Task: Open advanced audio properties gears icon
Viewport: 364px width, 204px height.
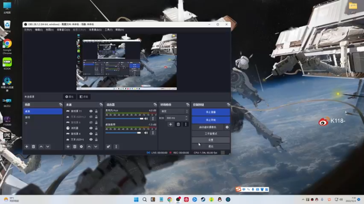Action: [x=108, y=146]
